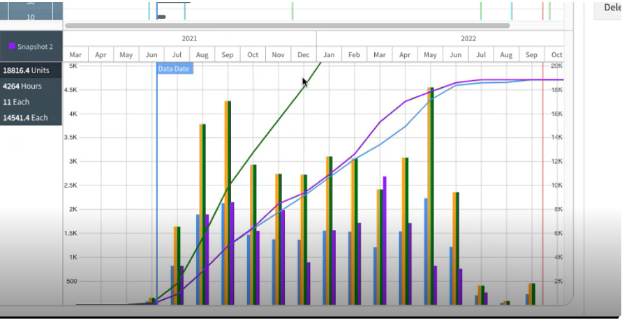Click the Mar 2022 month column header

[380, 54]
